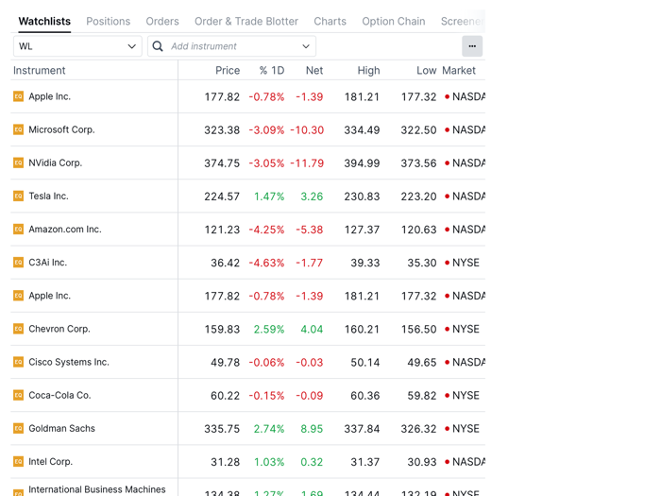Sort by the High column header
Viewport: 661px width, 496px height.
point(369,71)
